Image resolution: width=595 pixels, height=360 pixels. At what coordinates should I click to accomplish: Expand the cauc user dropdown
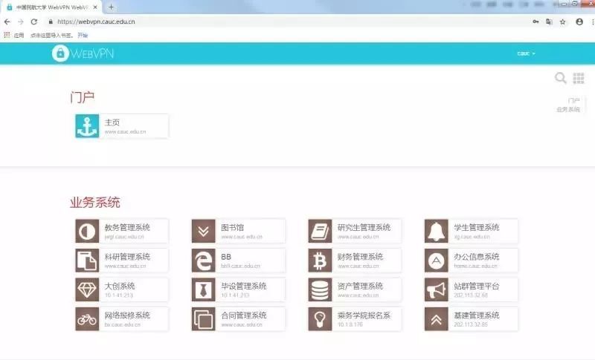click(x=526, y=53)
